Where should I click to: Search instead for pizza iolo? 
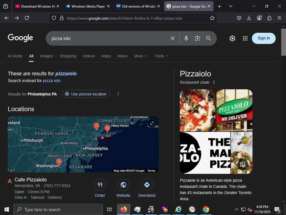point(52,81)
